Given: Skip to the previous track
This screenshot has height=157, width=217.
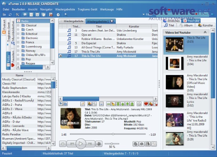Looking at the screenshot, I should coord(72,144).
